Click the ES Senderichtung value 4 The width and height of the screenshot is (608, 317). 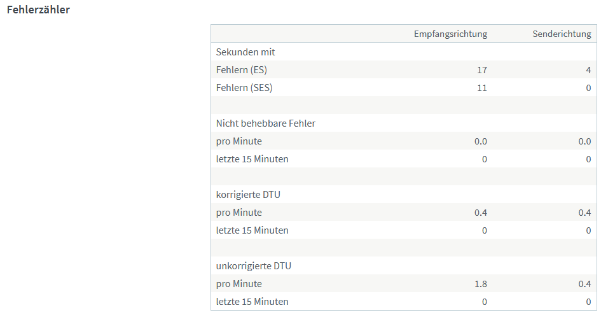(588, 70)
